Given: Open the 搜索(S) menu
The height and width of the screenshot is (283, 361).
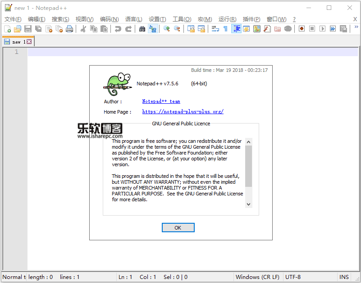Looking at the screenshot, I should tap(60, 19).
